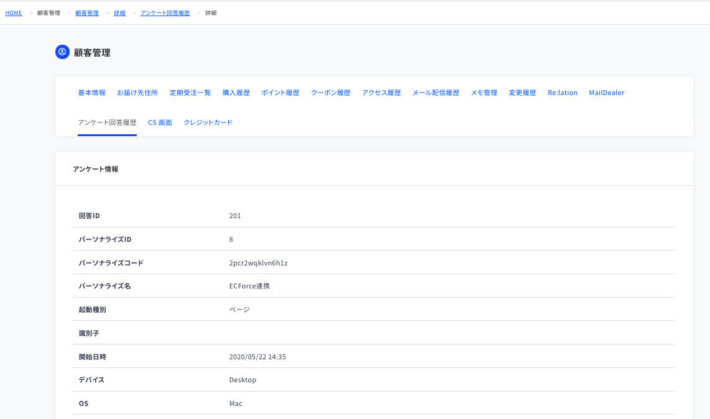Open the メール配信履歴 tab
The image size is (710, 419).
(x=436, y=93)
